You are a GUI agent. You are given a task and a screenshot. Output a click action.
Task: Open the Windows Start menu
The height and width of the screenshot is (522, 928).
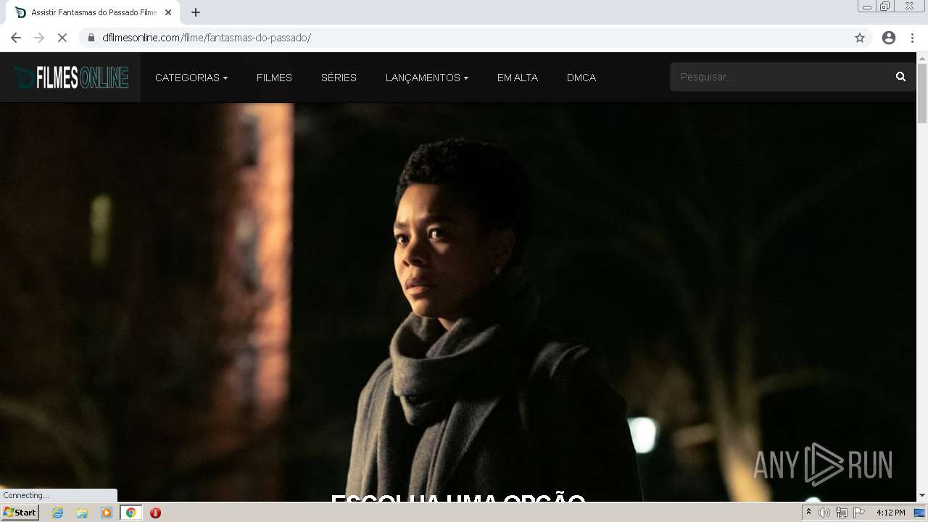tap(20, 513)
